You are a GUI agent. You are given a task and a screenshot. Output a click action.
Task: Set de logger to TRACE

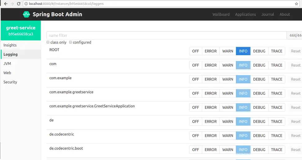[277, 122]
